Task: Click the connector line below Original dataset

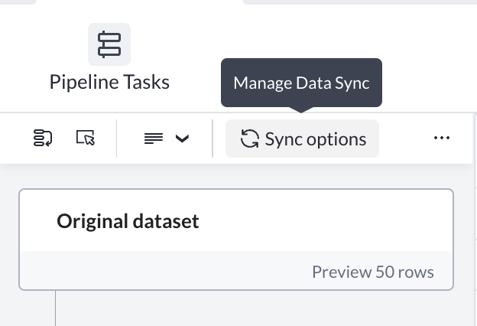Action: pyautogui.click(x=56, y=308)
